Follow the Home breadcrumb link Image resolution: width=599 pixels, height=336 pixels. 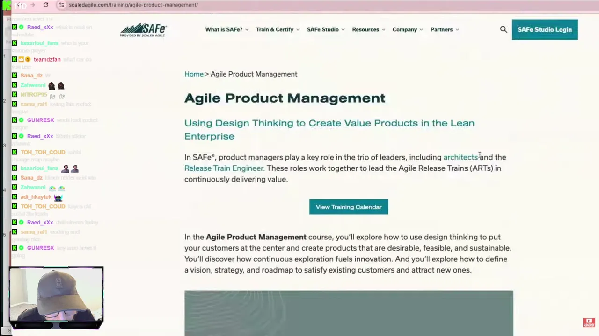point(194,74)
